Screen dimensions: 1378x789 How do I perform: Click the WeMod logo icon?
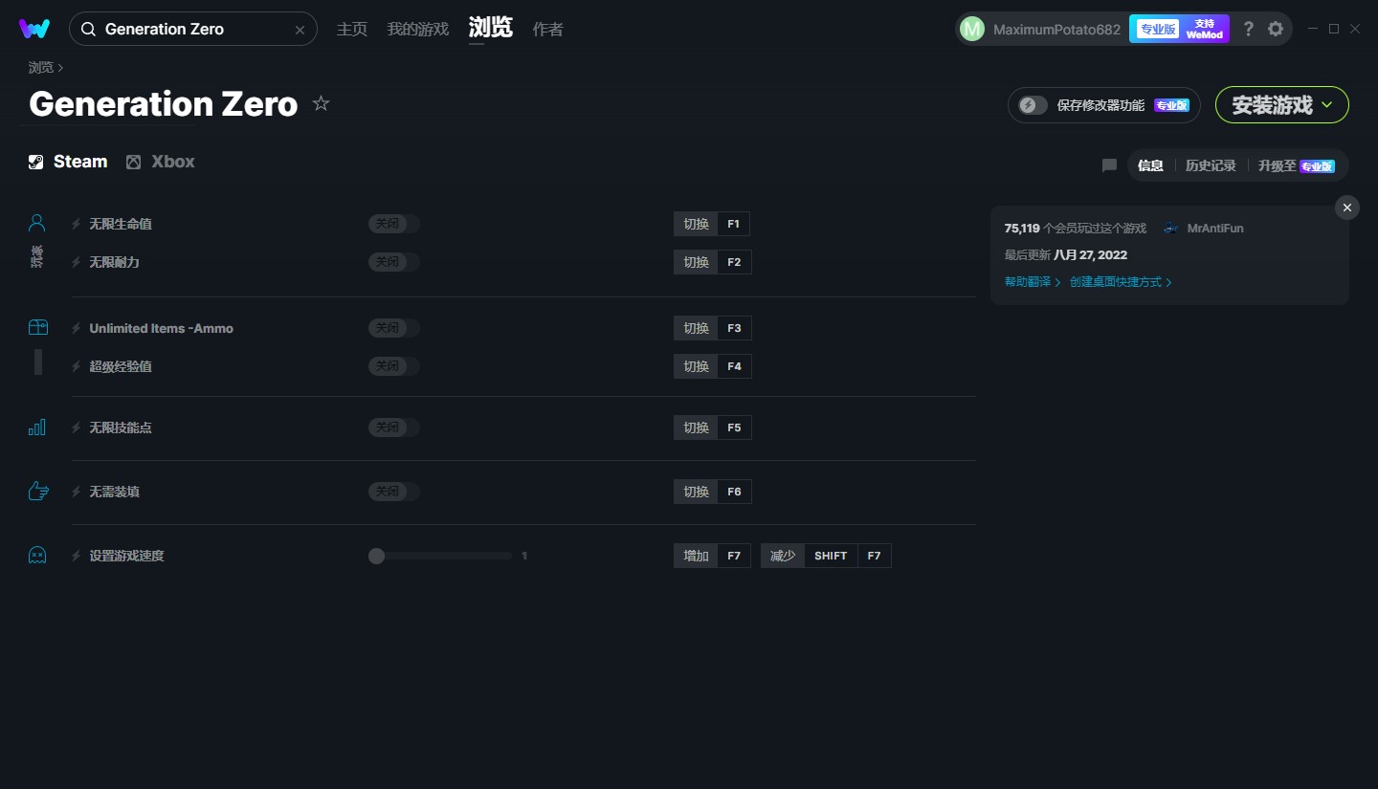(34, 29)
